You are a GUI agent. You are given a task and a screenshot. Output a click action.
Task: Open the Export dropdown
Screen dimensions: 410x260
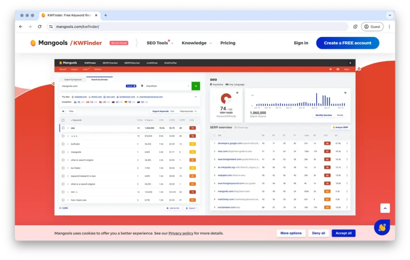pos(192,208)
